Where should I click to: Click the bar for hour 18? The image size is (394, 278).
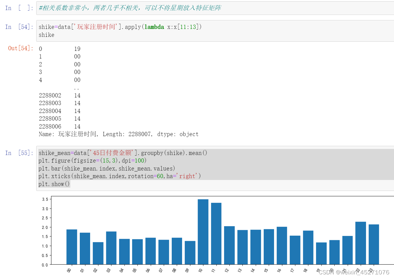(x=308, y=248)
